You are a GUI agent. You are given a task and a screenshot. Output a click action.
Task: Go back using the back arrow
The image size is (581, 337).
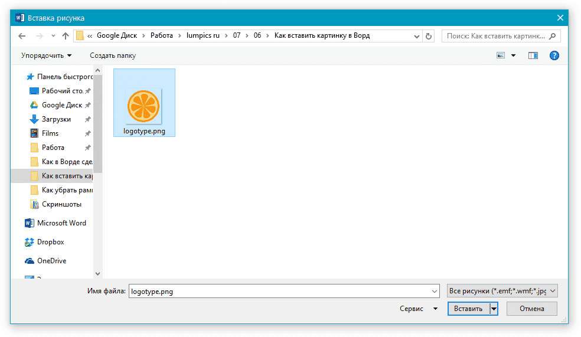22,36
